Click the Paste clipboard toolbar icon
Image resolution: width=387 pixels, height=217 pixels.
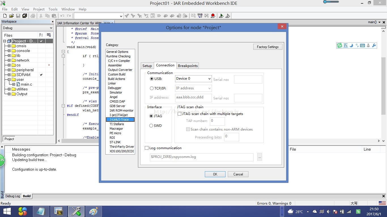click(54, 16)
